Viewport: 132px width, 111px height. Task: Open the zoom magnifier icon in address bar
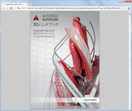tap(121, 8)
